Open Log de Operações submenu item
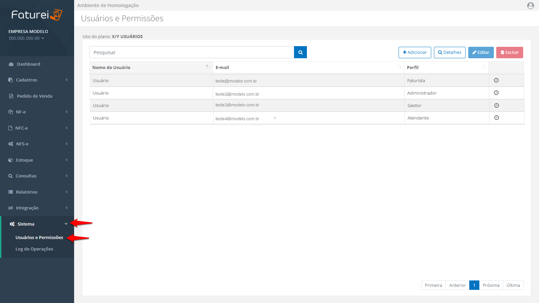The height and width of the screenshot is (303, 539). pyautogui.click(x=34, y=249)
